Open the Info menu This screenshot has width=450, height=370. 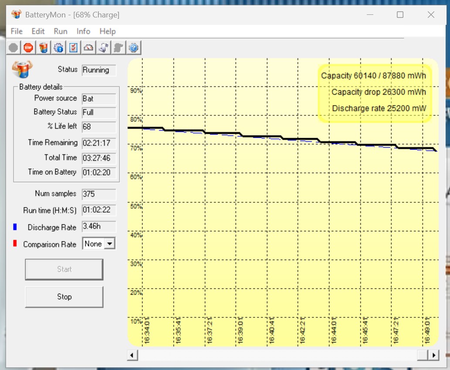pyautogui.click(x=83, y=31)
